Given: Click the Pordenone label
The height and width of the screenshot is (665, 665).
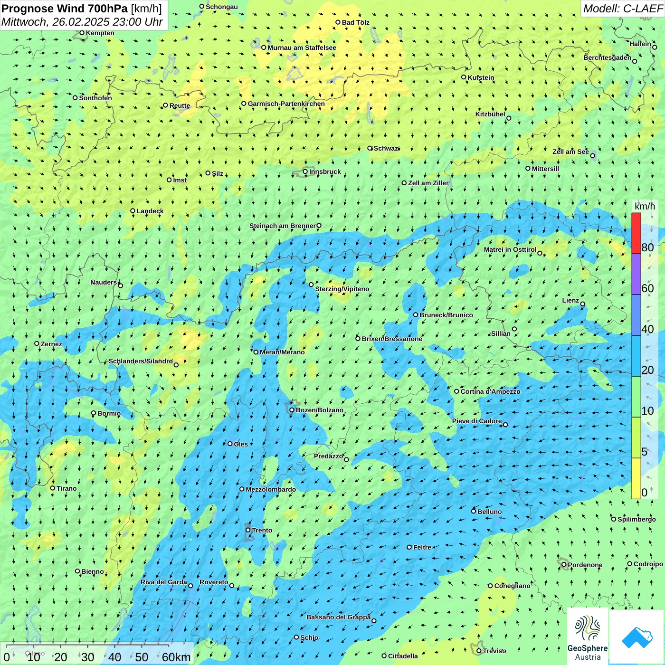Looking at the screenshot, I should 585,565.
